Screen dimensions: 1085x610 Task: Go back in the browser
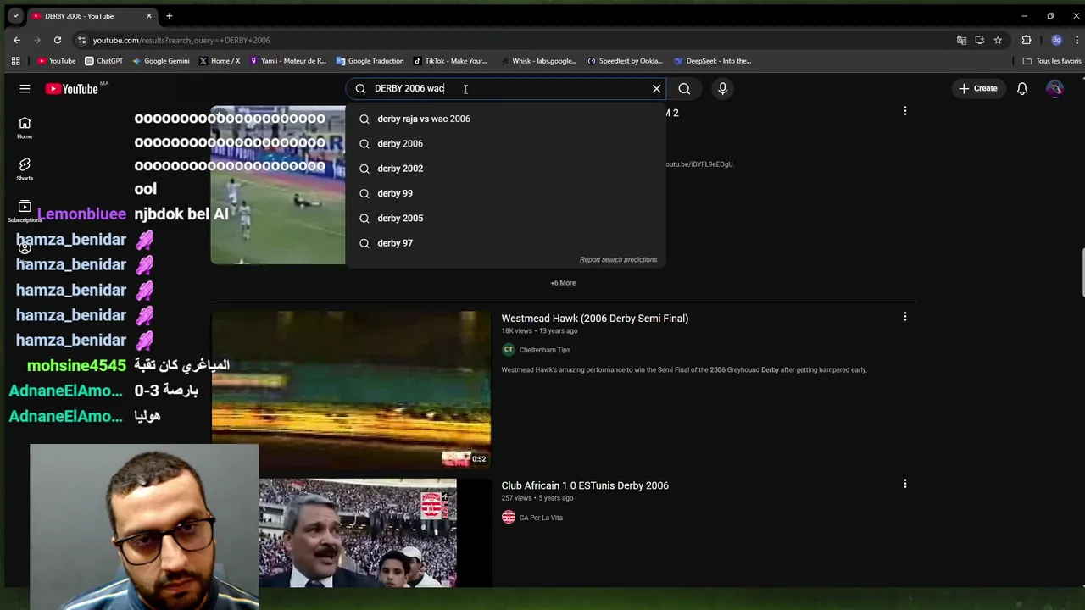click(x=17, y=40)
